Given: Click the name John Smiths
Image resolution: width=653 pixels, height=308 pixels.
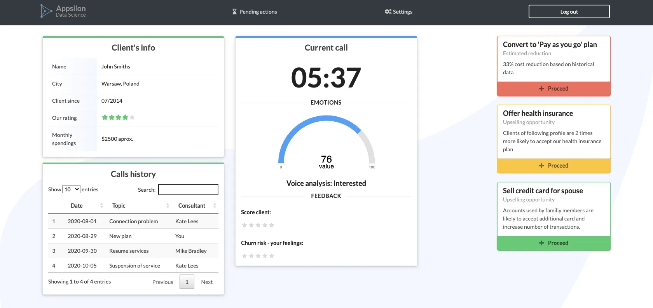Looking at the screenshot, I should point(116,66).
